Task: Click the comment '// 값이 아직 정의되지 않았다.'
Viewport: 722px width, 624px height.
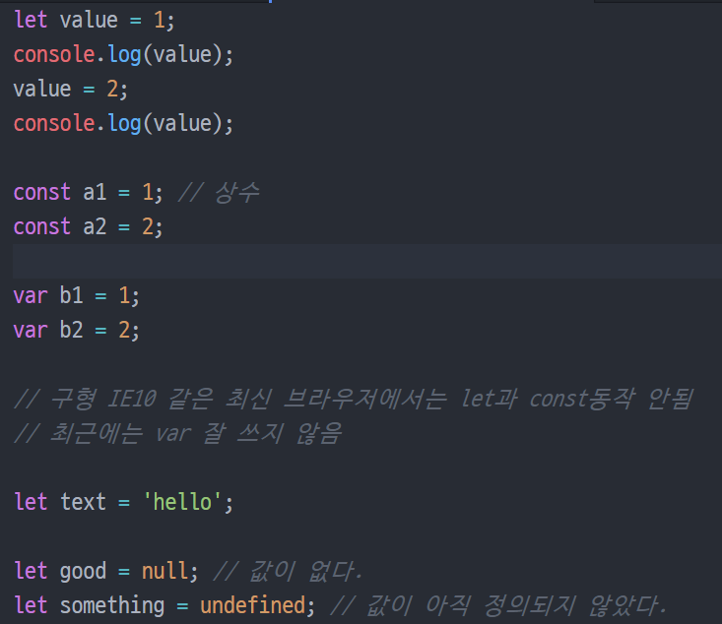Action: coord(498,605)
